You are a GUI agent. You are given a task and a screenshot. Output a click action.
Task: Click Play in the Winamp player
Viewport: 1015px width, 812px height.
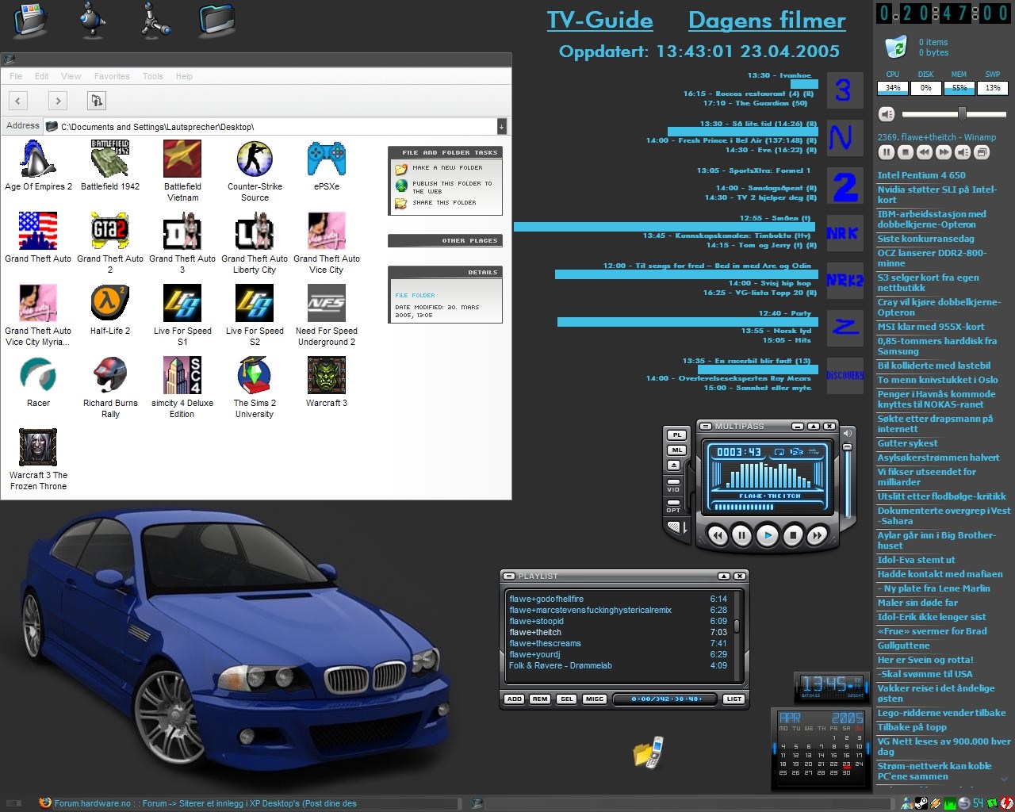tap(768, 536)
